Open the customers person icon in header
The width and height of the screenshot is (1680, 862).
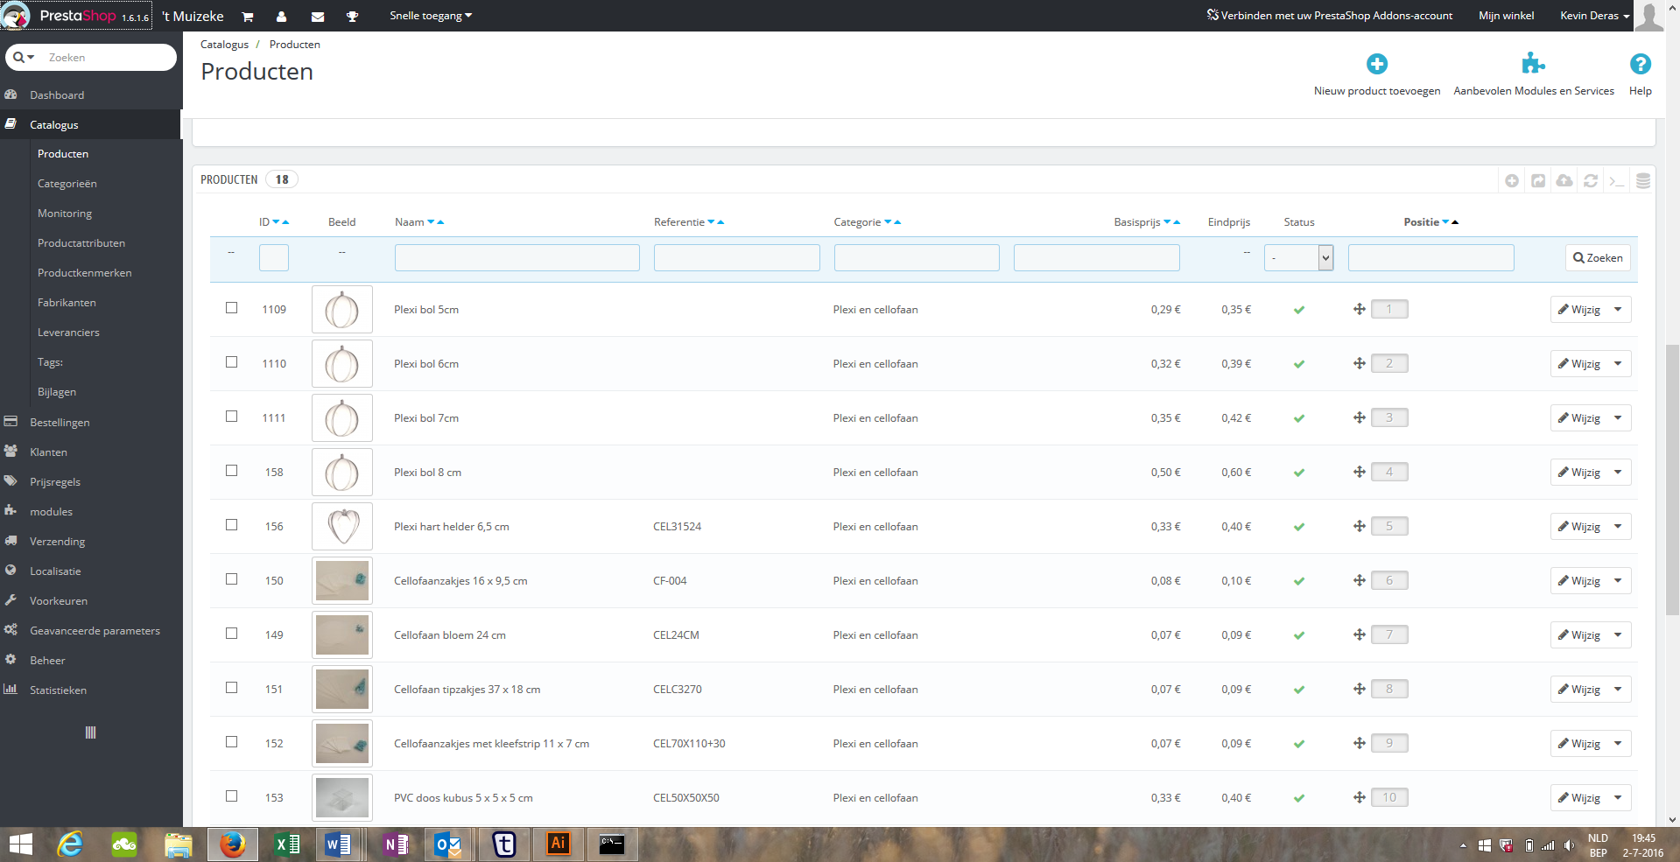(281, 17)
